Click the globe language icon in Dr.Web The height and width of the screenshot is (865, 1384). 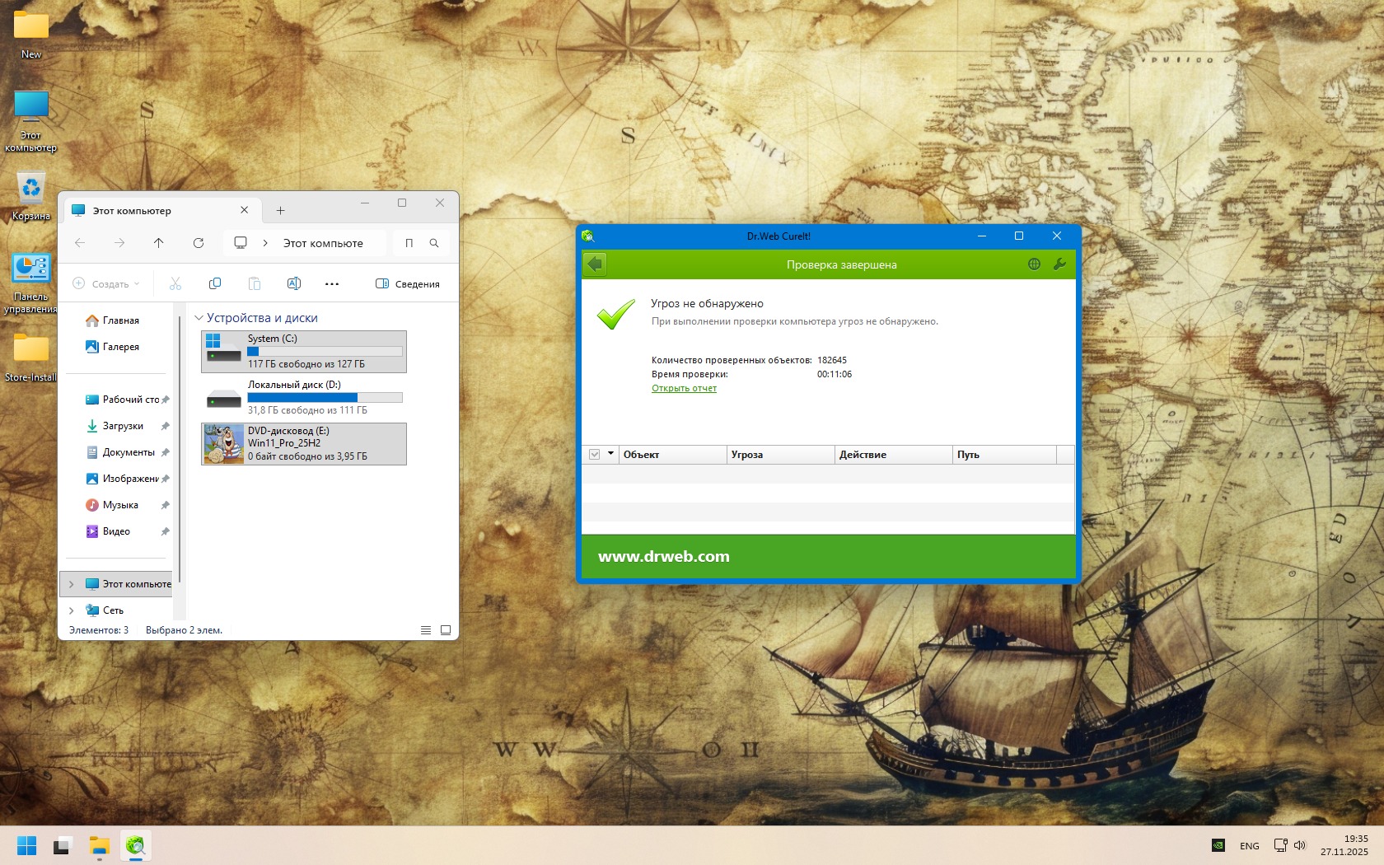pyautogui.click(x=1034, y=264)
